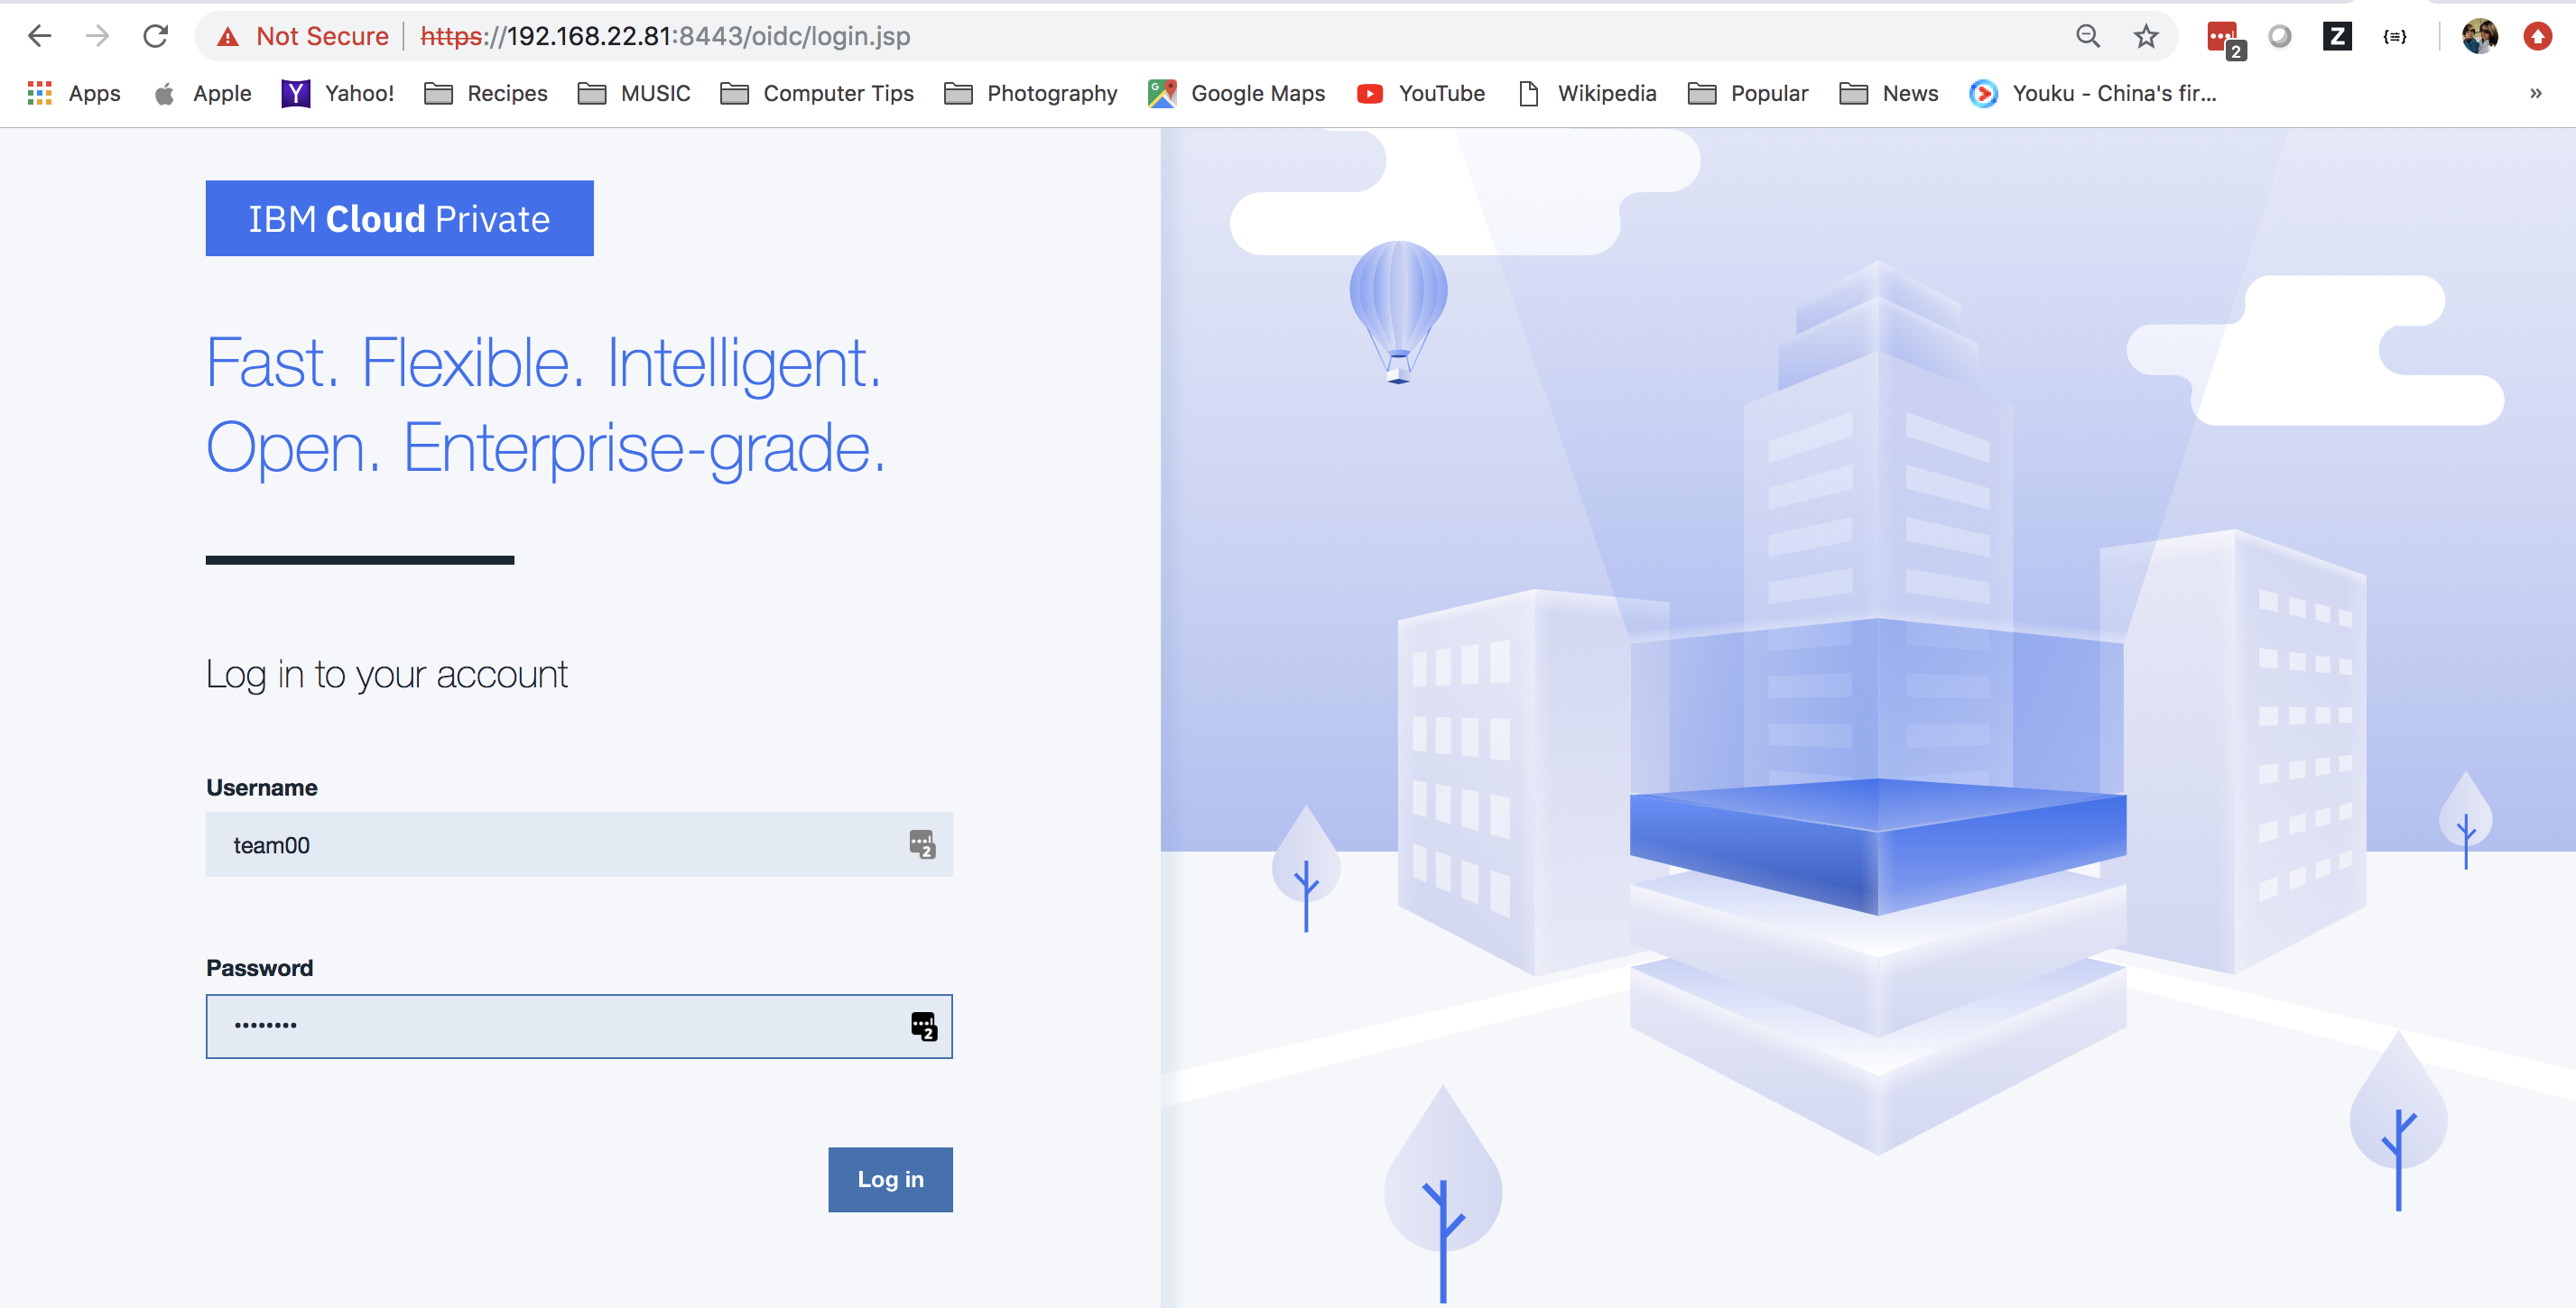This screenshot has height=1308, width=2576.
Task: Expand the News bookmark folder
Action: [x=1889, y=93]
